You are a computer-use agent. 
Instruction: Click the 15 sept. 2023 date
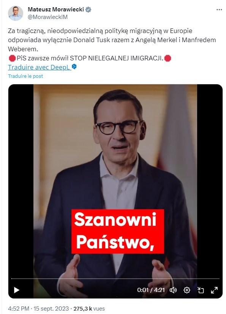pyautogui.click(x=51, y=309)
